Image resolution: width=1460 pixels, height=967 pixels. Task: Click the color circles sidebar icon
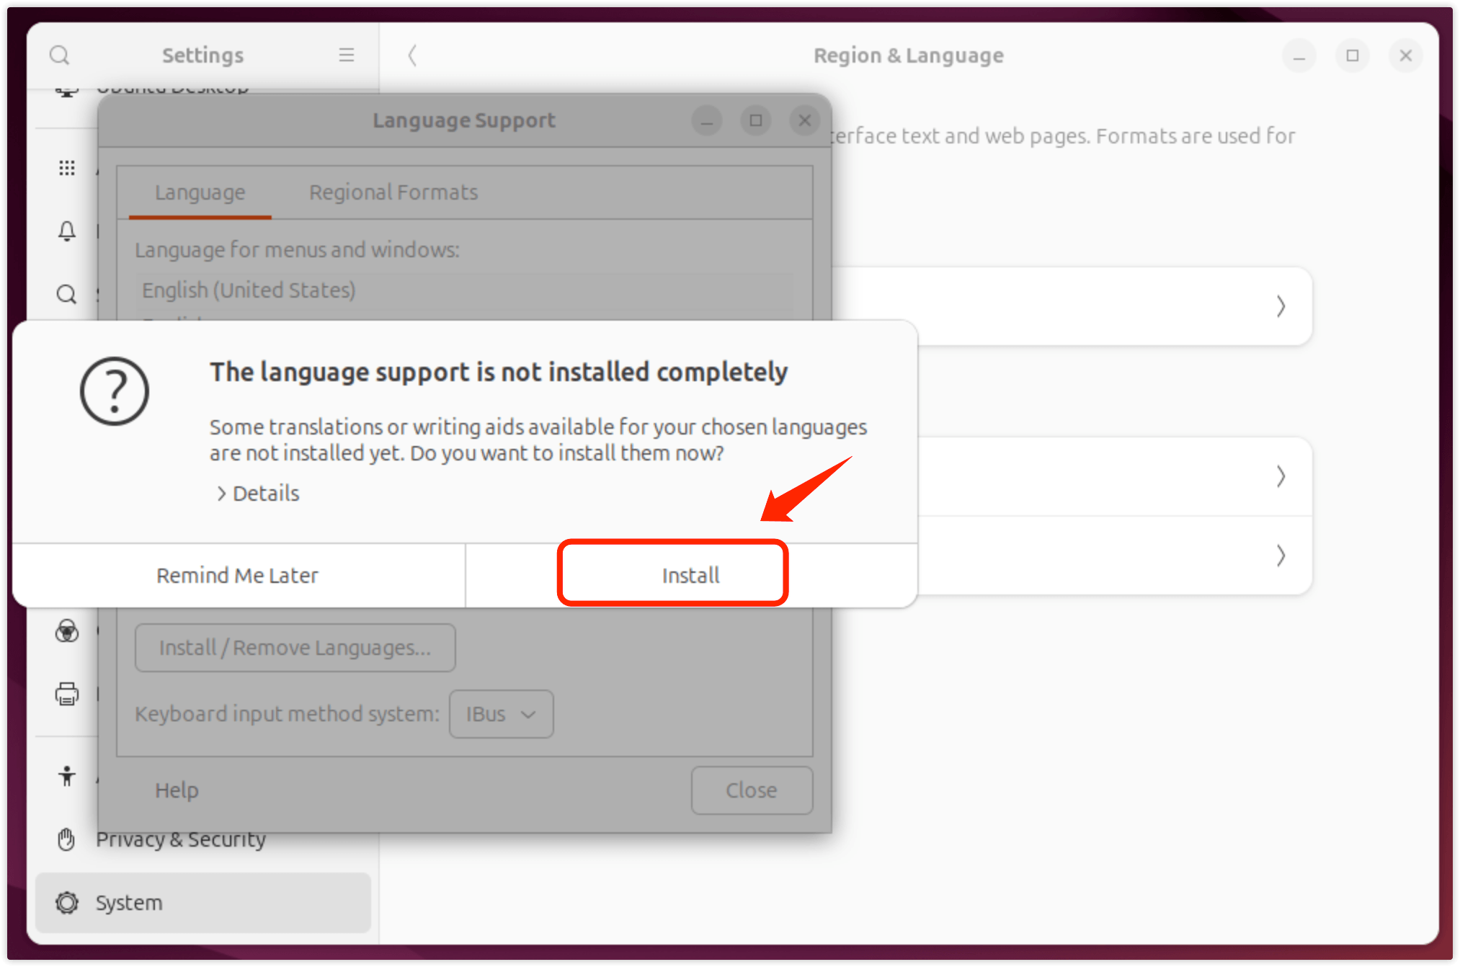(x=67, y=631)
